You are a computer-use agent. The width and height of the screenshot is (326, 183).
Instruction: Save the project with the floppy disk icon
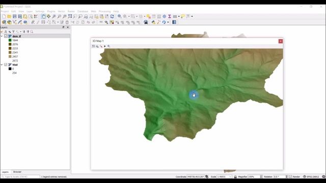point(15,16)
